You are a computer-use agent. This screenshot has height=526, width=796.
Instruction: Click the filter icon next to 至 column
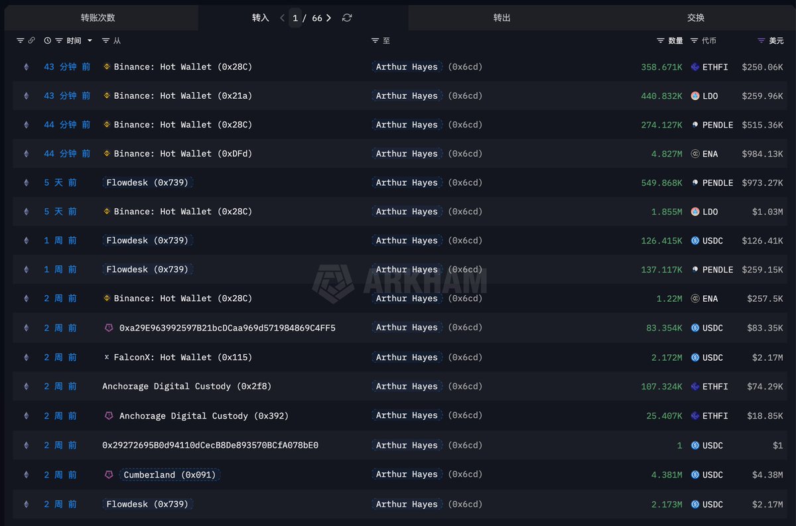tap(375, 41)
